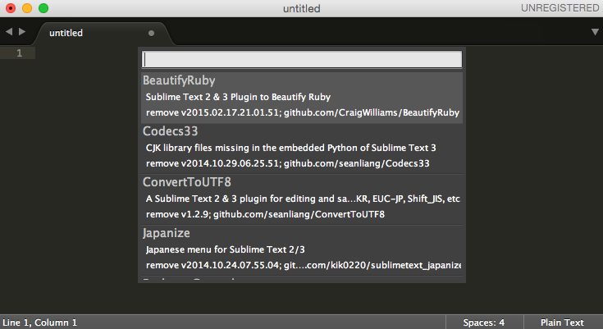The width and height of the screenshot is (603, 329).
Task: Click Japanize remove v2014.10.24 line
Action: [x=304, y=265]
